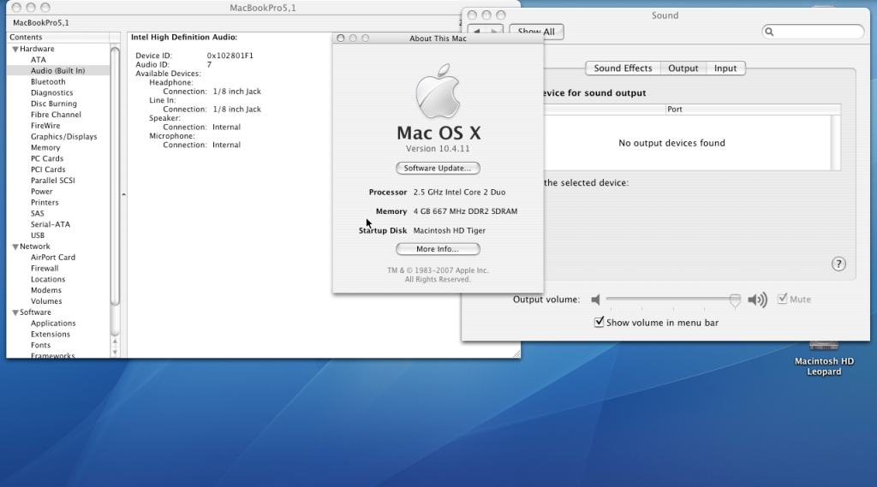Click the low-volume speaker icon
The image size is (877, 487).
pos(596,300)
